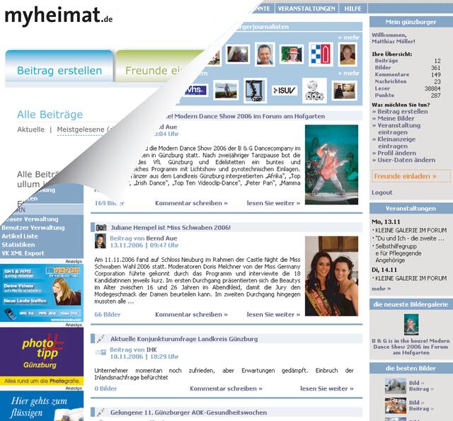Open Miss Schwaben article photo
This screenshot has height=421, width=453.
(x=331, y=276)
